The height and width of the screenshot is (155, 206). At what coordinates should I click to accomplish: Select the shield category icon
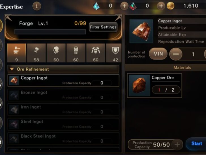pos(114,53)
